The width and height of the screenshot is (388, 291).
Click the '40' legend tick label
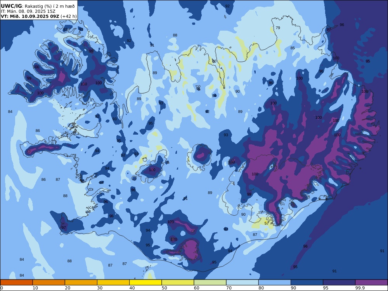132,288
